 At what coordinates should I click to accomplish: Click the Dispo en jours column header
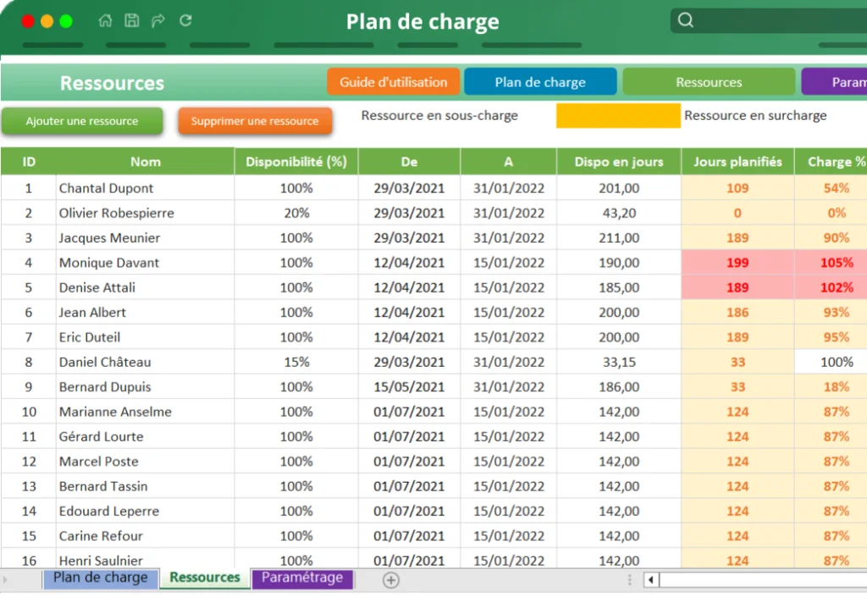tap(619, 161)
